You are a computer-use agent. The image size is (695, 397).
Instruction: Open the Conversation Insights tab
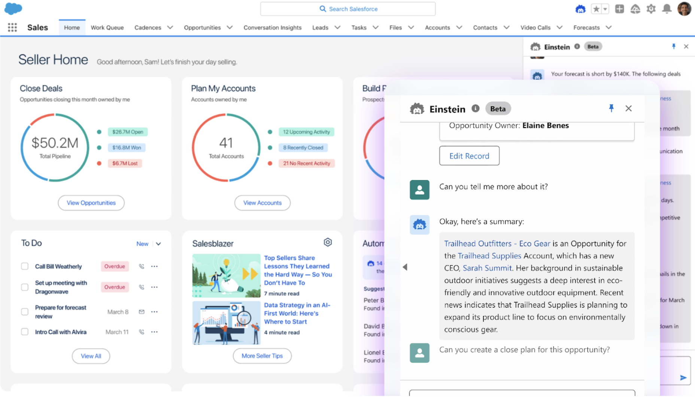[273, 27]
